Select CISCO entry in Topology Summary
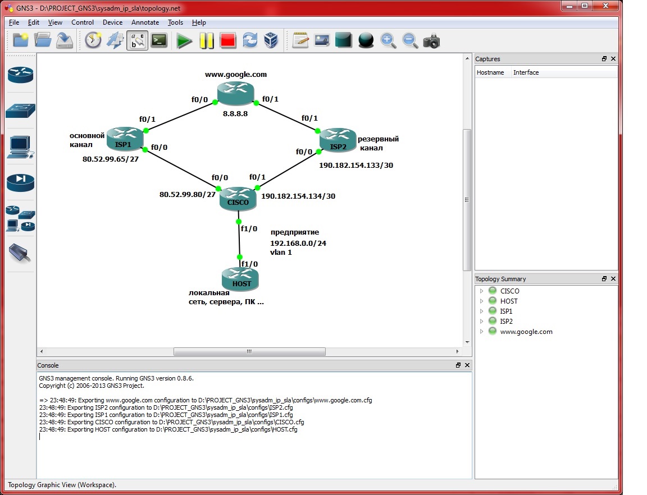 click(x=509, y=291)
